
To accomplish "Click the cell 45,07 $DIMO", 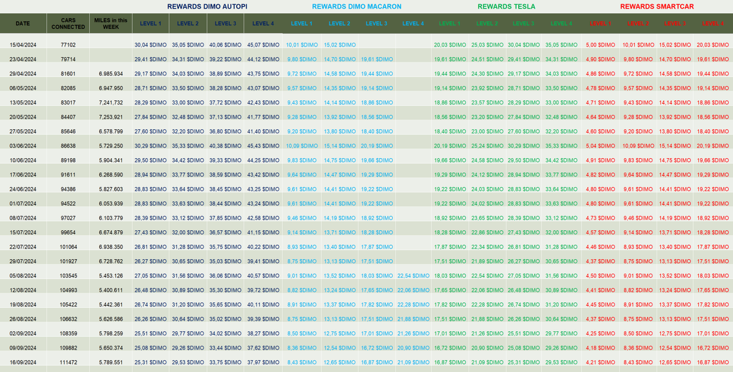I will 263,45.
